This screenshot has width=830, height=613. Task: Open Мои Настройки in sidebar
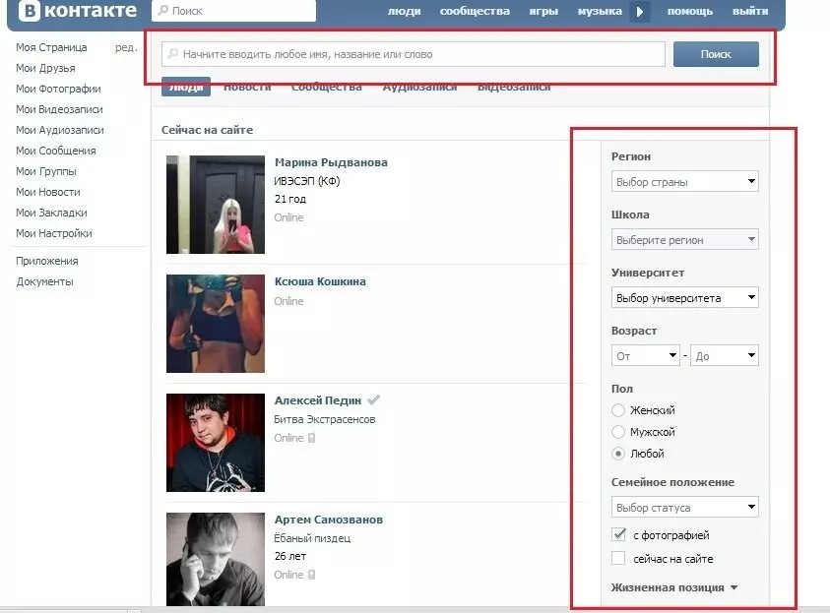(x=54, y=233)
